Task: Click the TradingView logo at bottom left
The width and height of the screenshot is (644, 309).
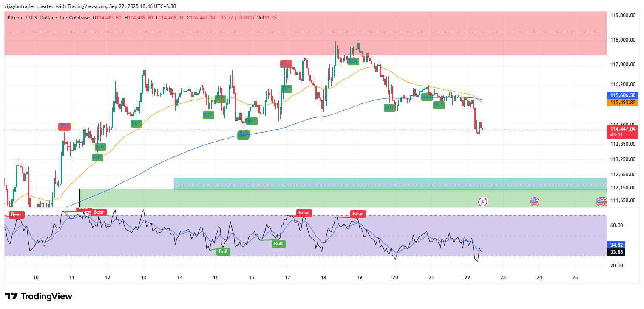Action: pyautogui.click(x=39, y=296)
